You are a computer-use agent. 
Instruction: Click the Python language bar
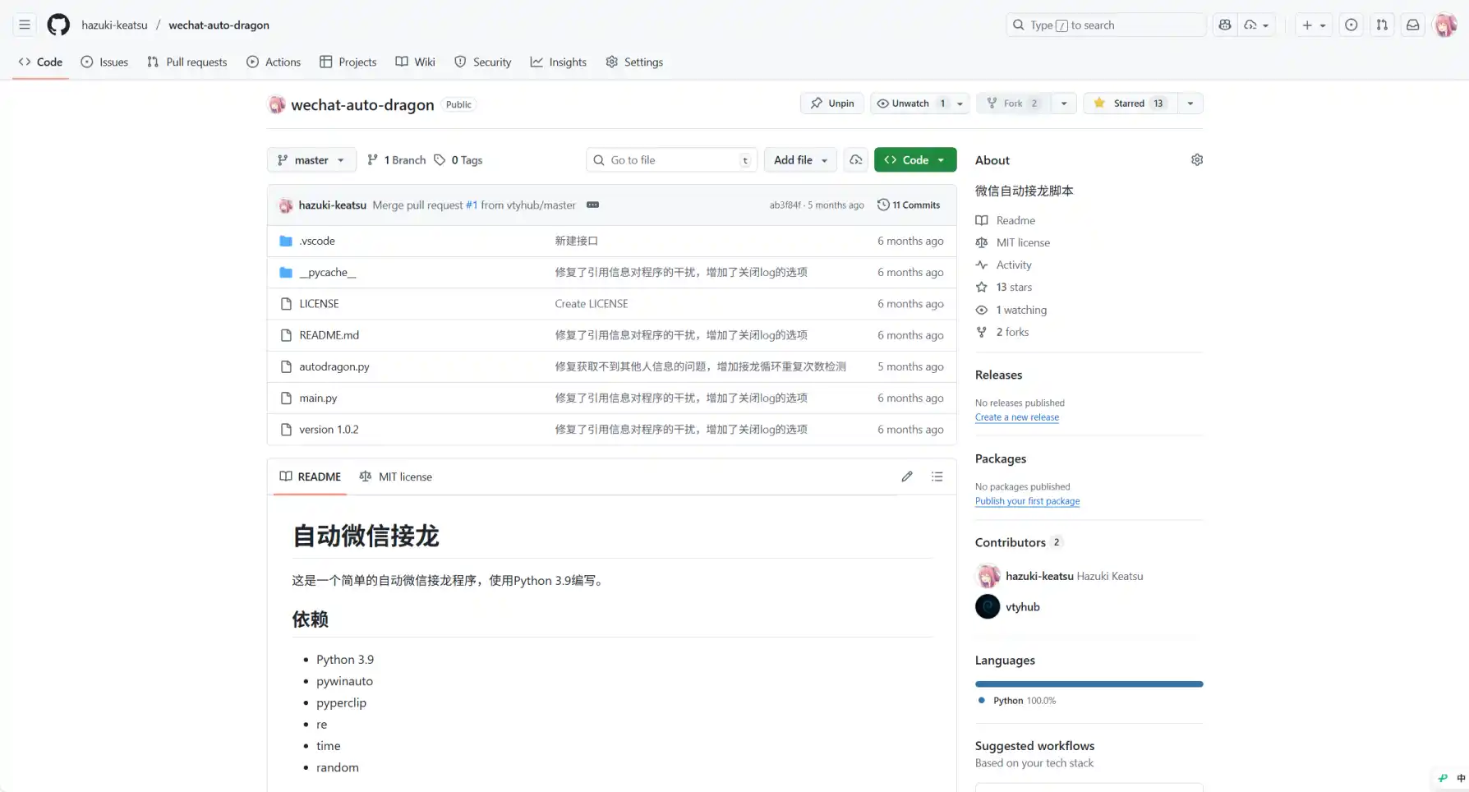click(x=1088, y=684)
